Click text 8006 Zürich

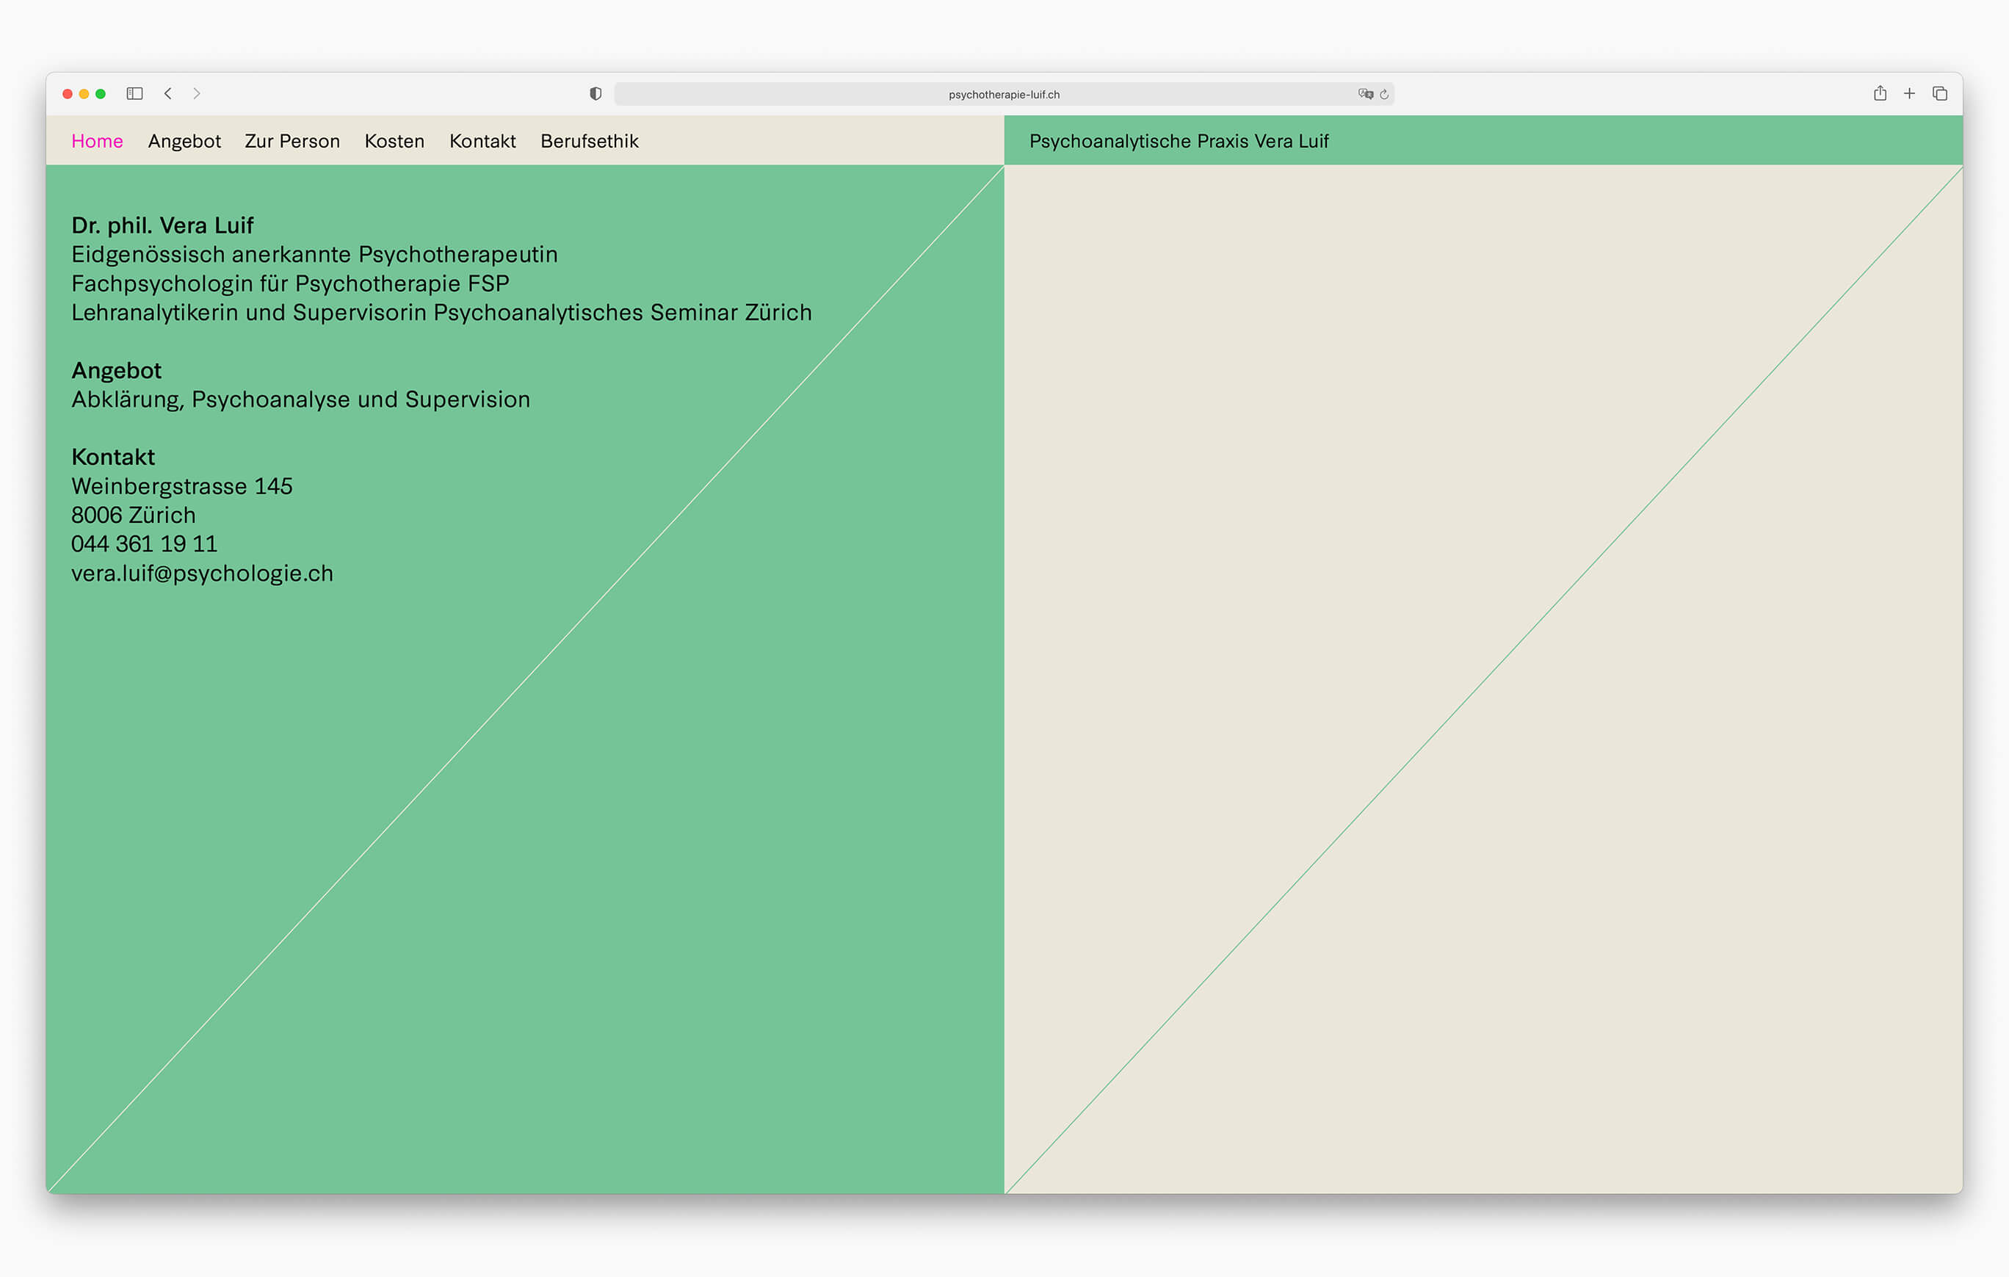tap(133, 515)
